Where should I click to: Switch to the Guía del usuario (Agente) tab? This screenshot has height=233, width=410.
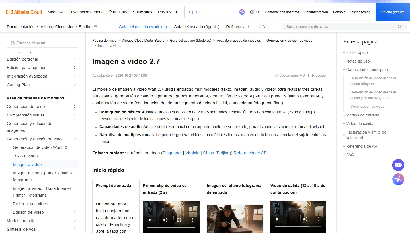196,27
